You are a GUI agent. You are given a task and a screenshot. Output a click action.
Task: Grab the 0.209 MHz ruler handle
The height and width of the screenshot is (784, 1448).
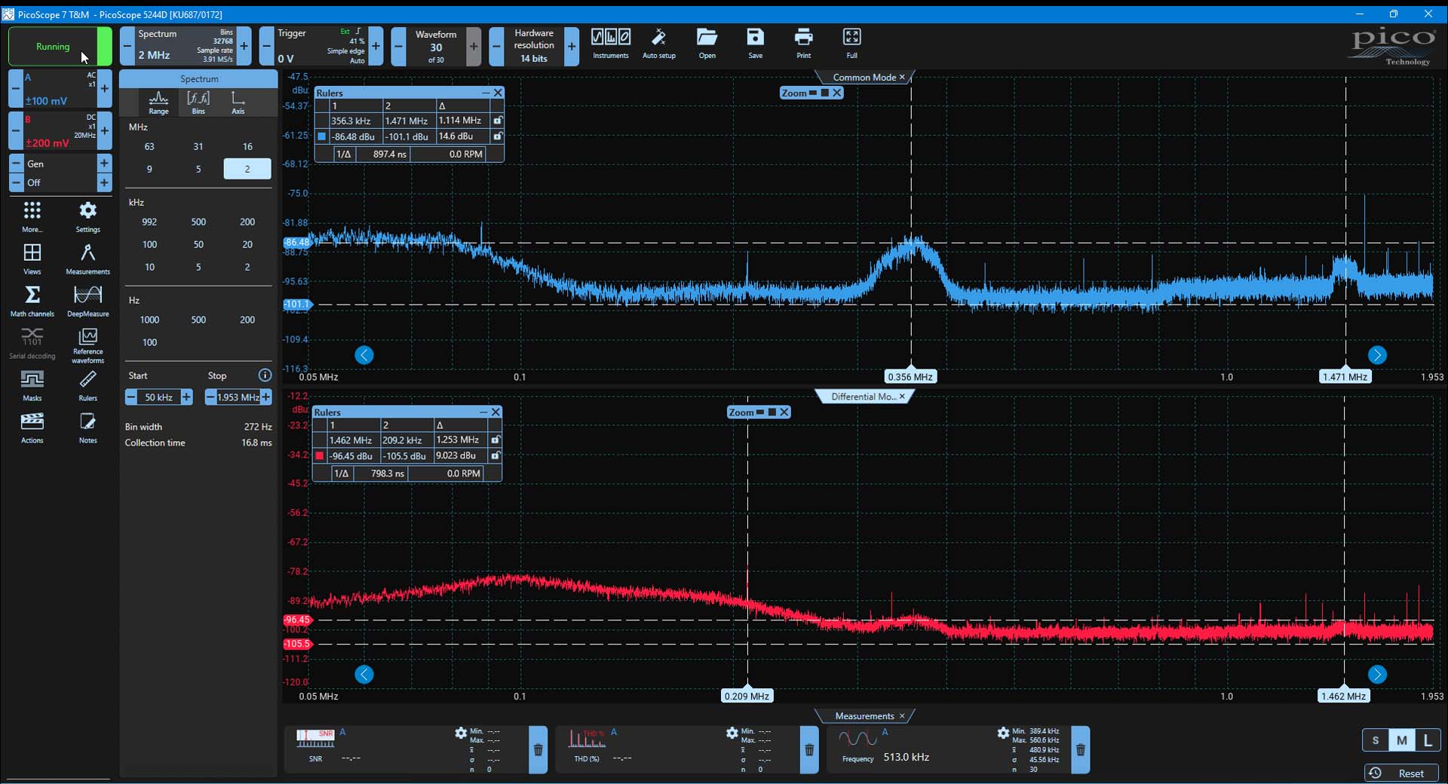747,695
